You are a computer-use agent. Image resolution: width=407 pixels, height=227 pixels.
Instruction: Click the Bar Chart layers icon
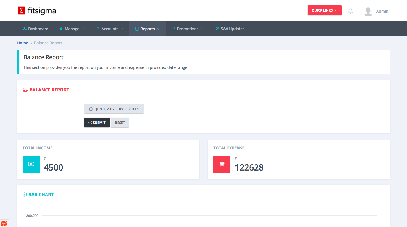pyautogui.click(x=25, y=195)
